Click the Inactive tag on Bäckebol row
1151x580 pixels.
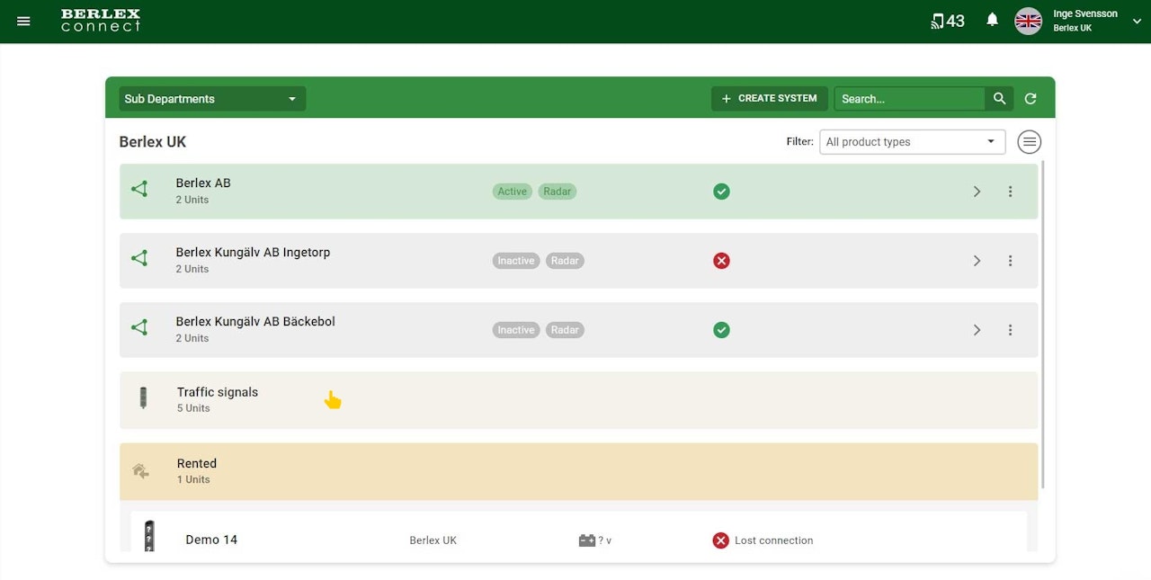point(516,330)
